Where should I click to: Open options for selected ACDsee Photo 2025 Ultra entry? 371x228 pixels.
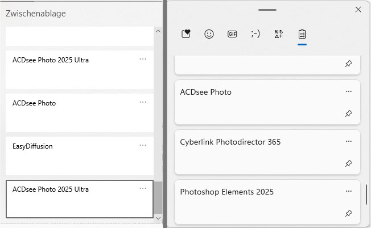click(143, 188)
